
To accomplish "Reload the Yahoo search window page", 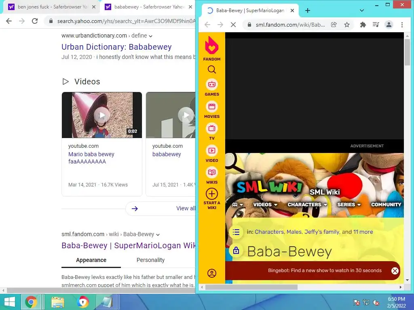I will click(x=35, y=21).
